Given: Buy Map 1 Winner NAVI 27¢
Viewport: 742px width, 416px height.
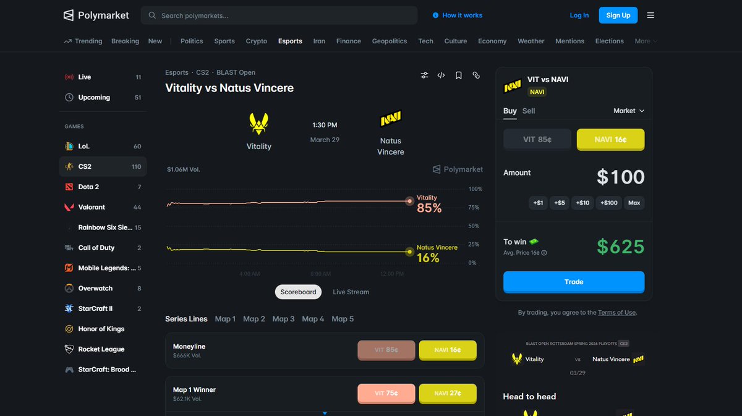Looking at the screenshot, I should pos(448,393).
